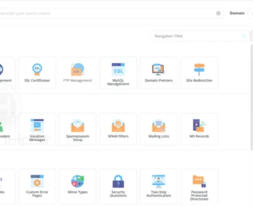
Task: Open Custom Error Pages
Action: click(37, 187)
